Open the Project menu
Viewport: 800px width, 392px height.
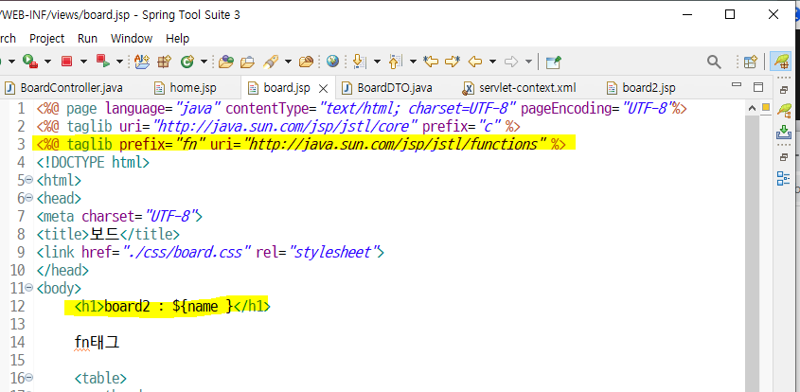(47, 38)
